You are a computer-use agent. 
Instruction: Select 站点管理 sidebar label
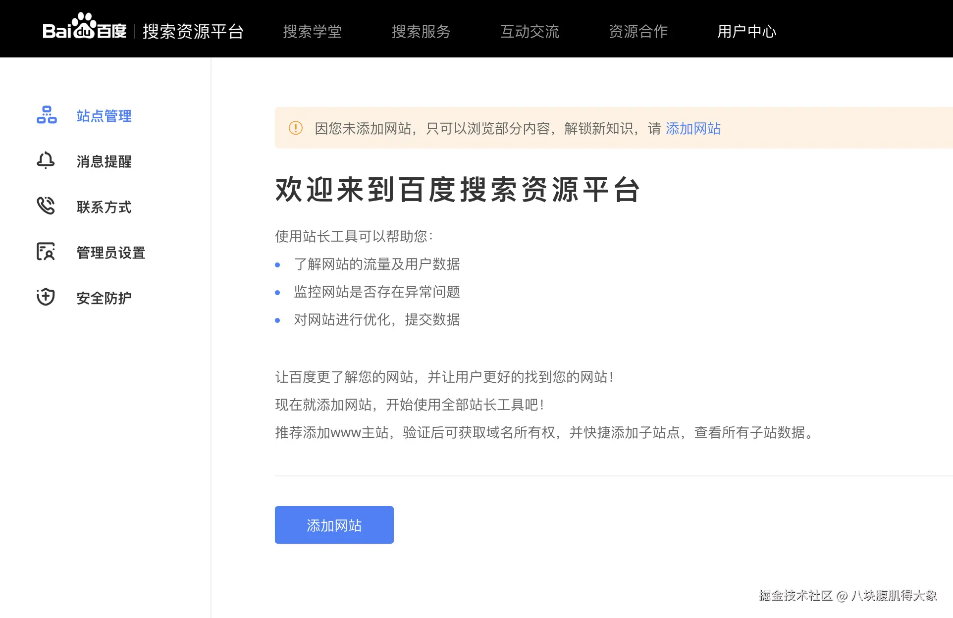[x=104, y=116]
